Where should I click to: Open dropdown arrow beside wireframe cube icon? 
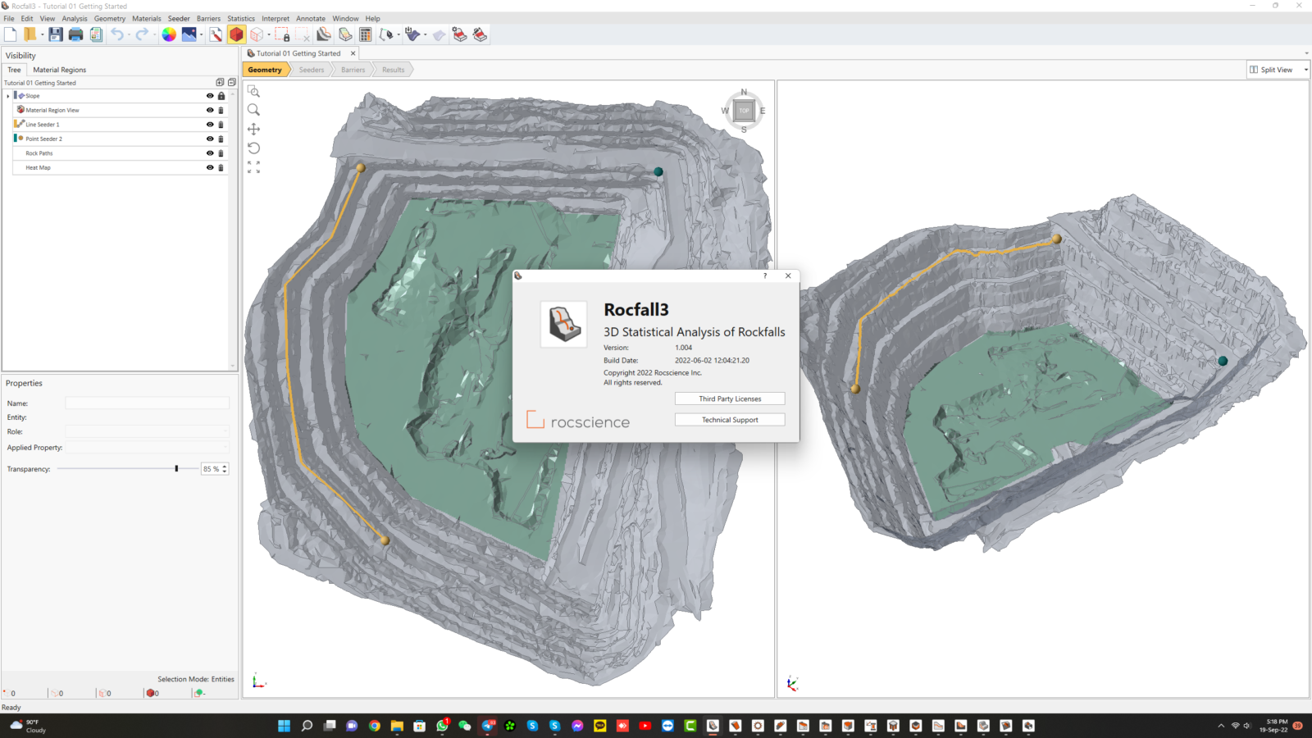pos(269,34)
